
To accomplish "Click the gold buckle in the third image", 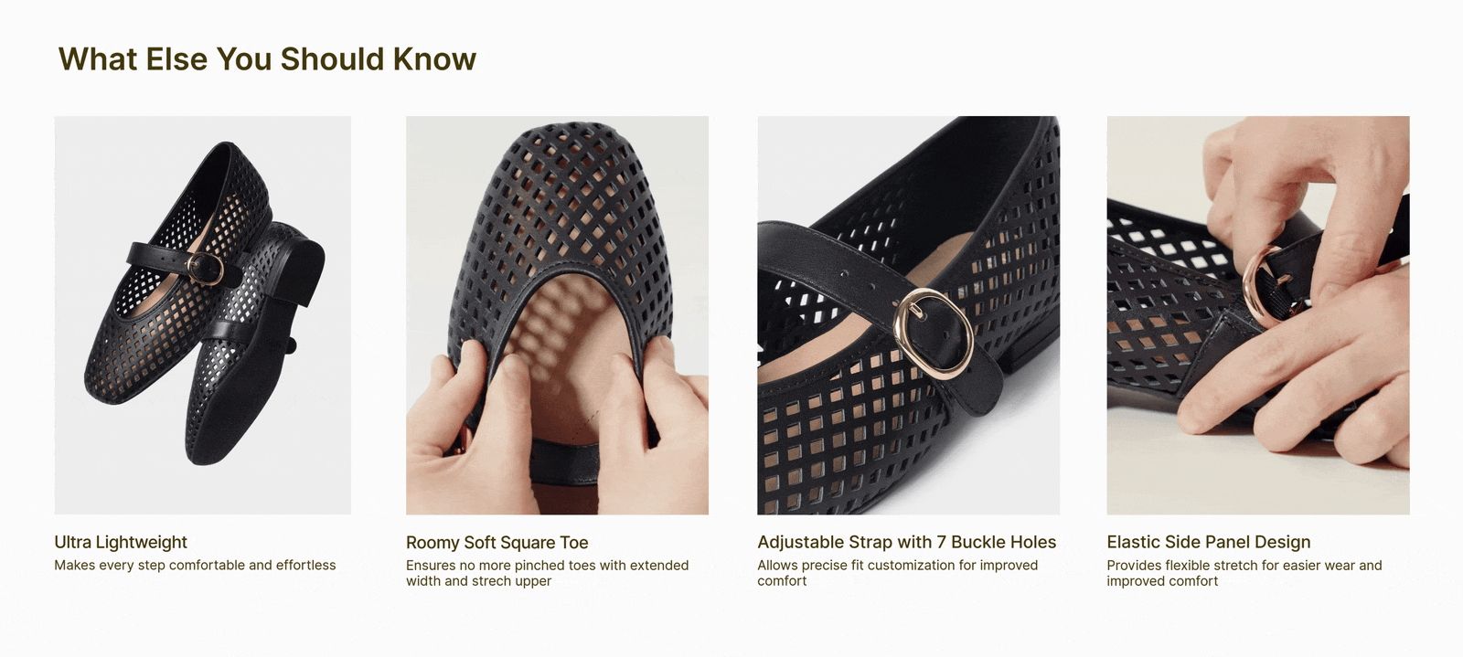I will point(934,334).
